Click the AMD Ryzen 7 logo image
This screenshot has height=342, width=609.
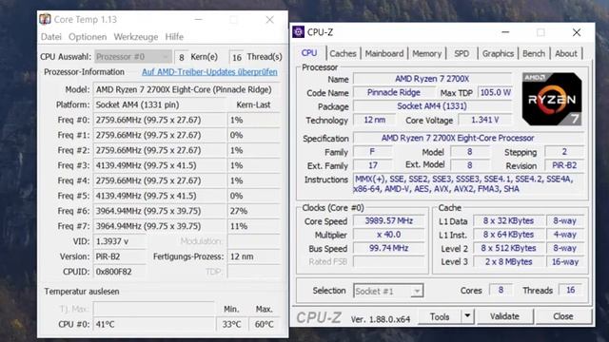pyautogui.click(x=552, y=99)
